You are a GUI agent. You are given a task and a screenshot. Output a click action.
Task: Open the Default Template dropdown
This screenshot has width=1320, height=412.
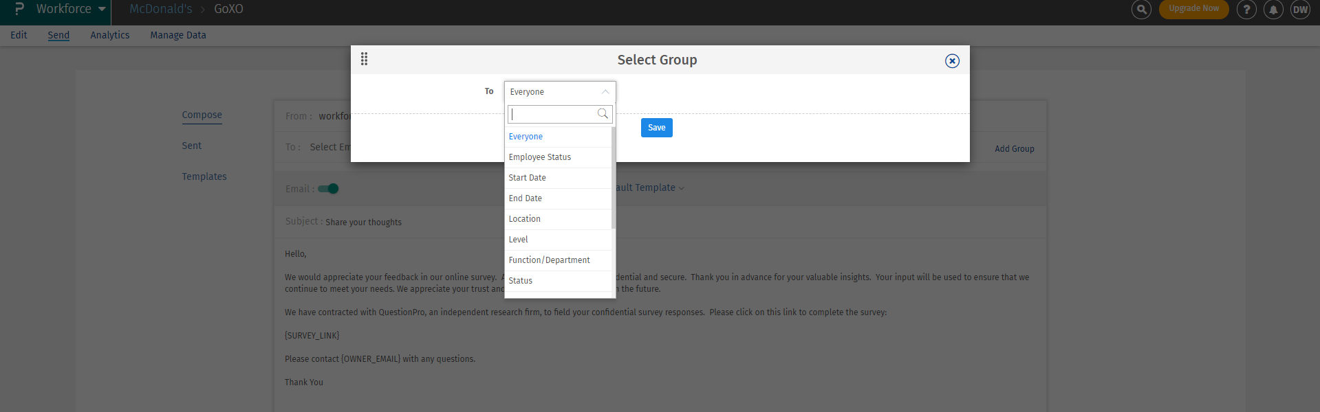point(650,187)
